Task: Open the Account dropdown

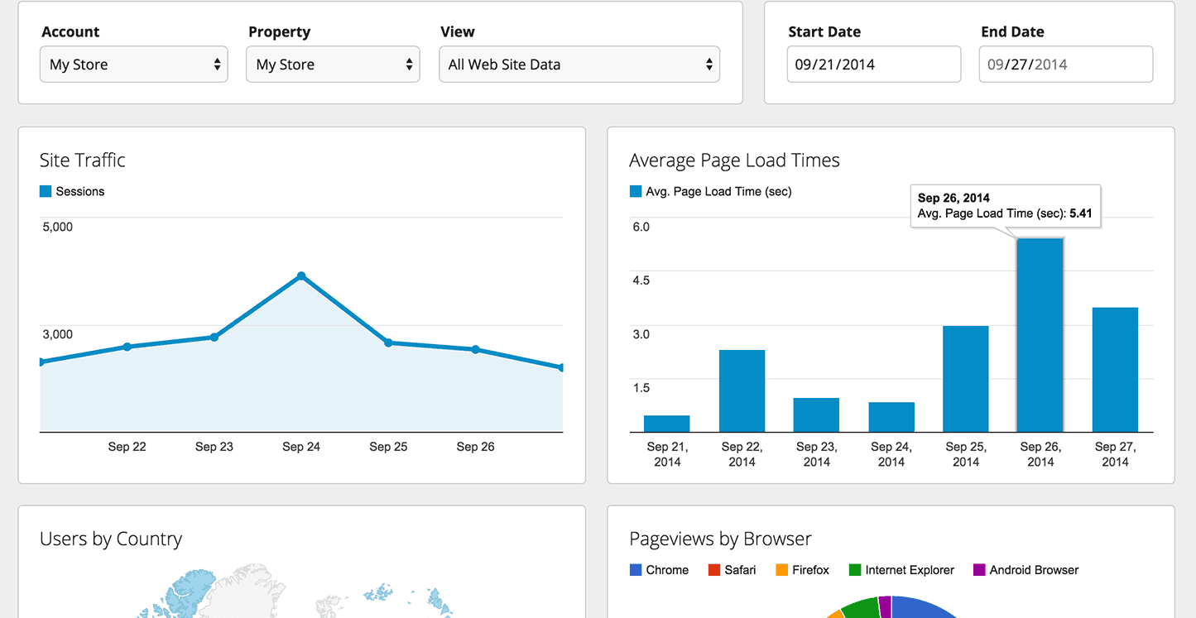Action: click(134, 65)
